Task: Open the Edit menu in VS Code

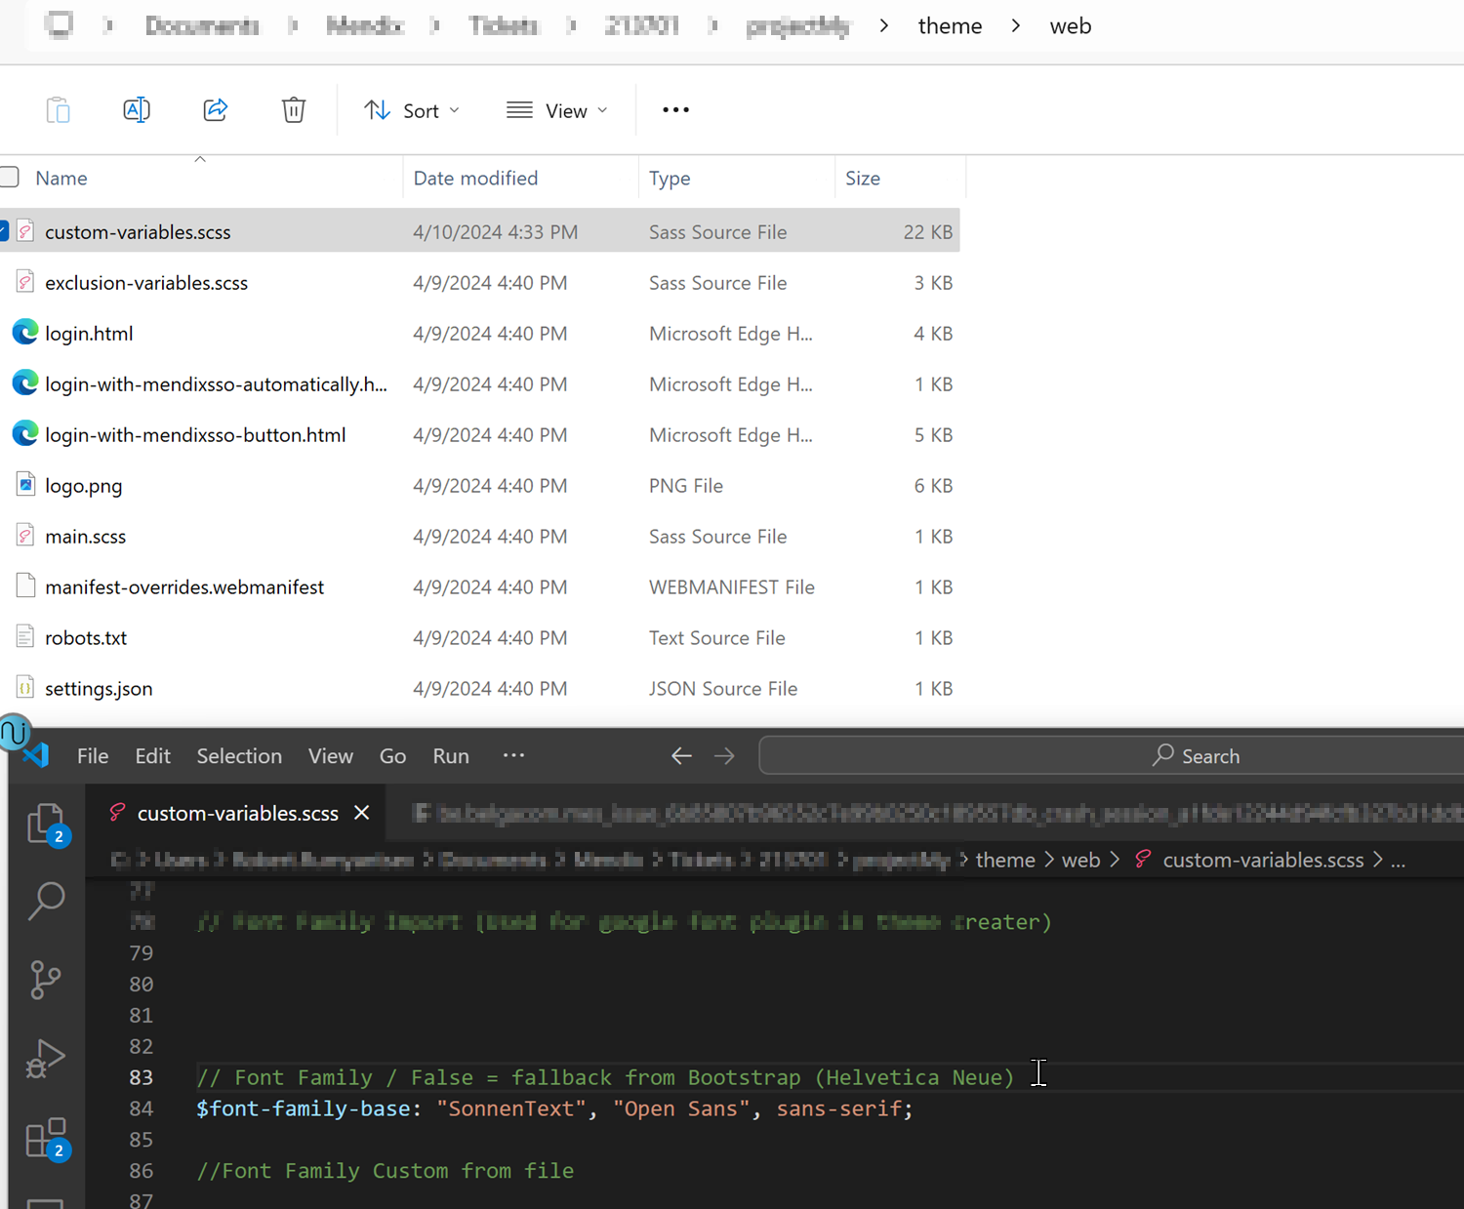Action: coord(152,756)
